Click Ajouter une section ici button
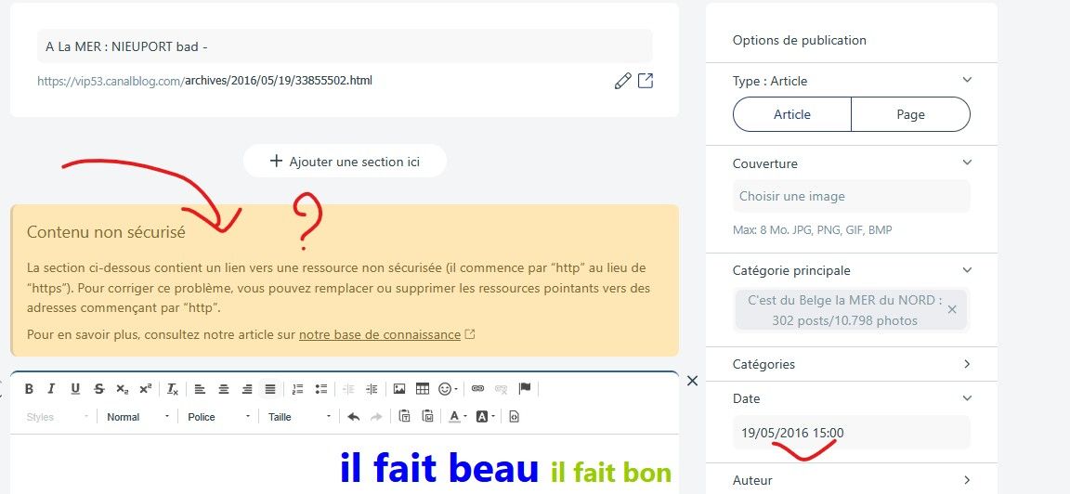1070x494 pixels. tap(346, 161)
